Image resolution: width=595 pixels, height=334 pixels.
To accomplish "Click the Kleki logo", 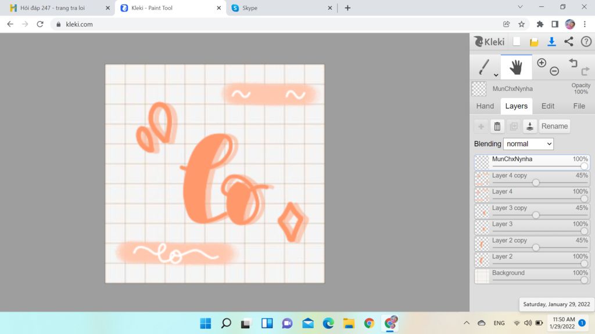I will click(489, 42).
